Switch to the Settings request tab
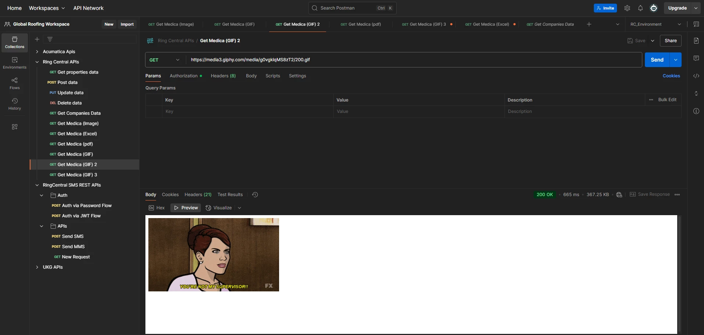 pyautogui.click(x=297, y=76)
